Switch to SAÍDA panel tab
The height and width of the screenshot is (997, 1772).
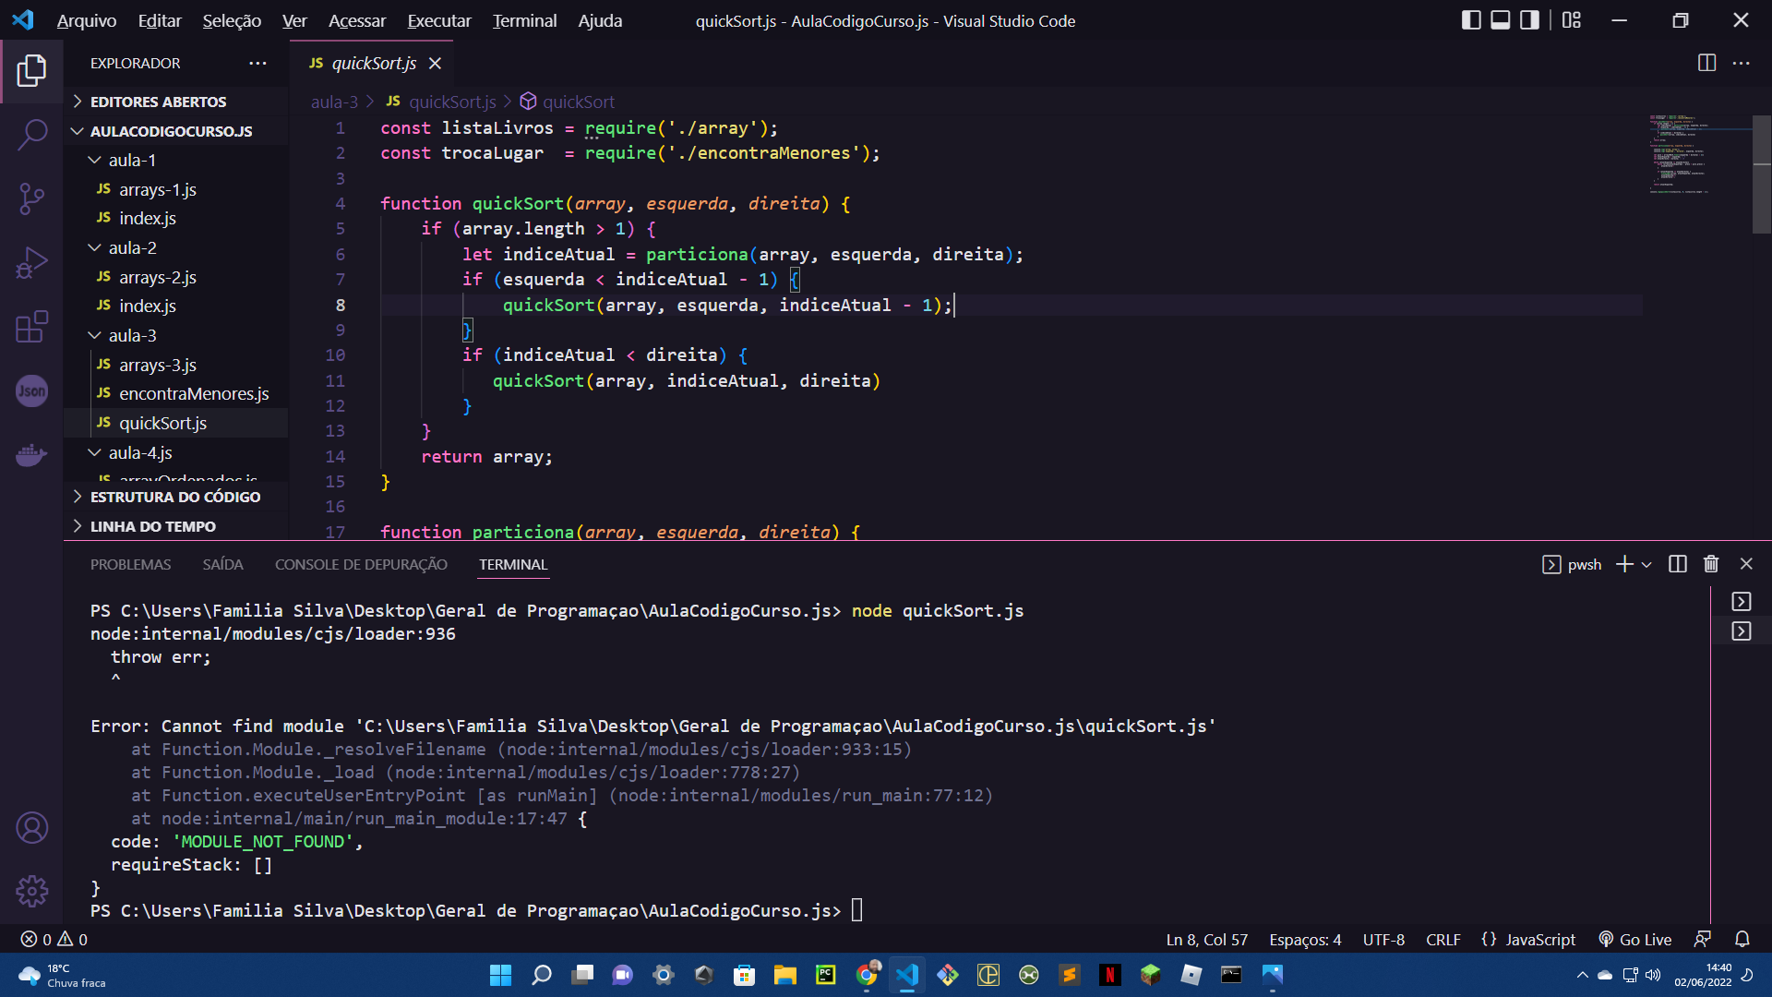point(222,564)
